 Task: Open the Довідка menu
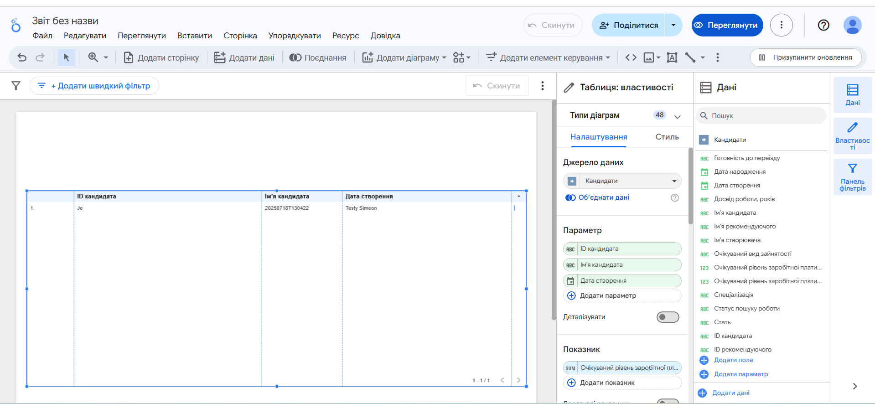[385, 36]
